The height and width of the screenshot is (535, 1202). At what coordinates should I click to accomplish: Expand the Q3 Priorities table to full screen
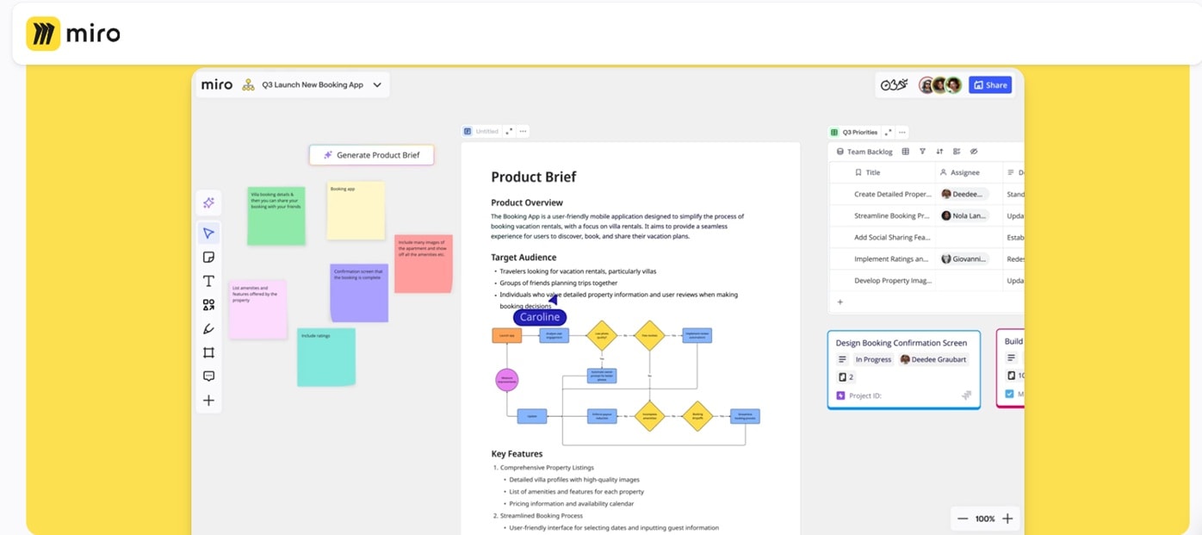pyautogui.click(x=888, y=133)
